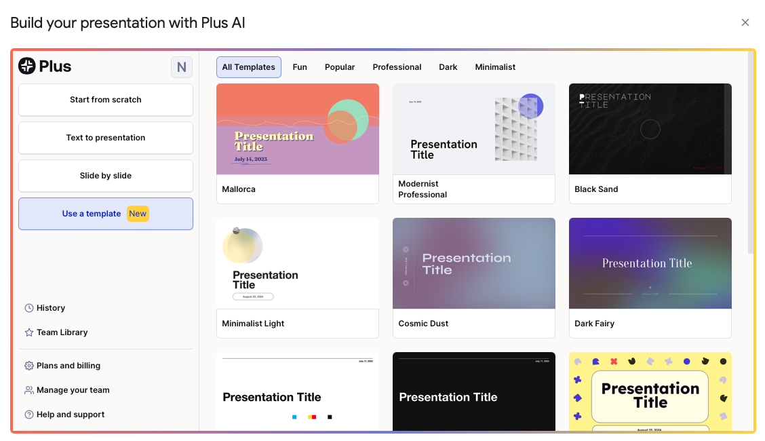The image size is (765, 441).
Task: Open Team Library link
Action: (x=62, y=332)
